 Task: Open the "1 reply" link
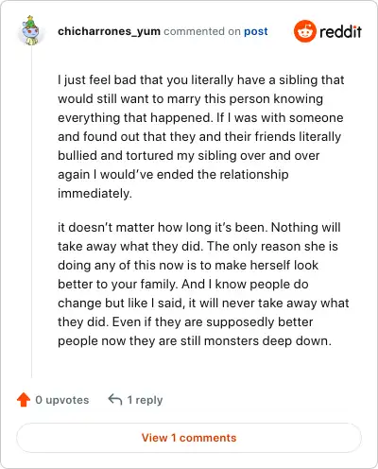[145, 400]
